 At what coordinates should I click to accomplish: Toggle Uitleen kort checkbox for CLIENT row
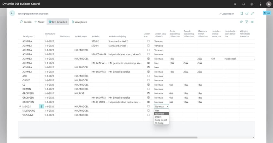coord(148,80)
